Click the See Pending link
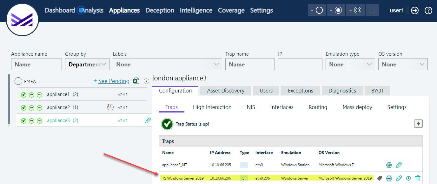The width and height of the screenshot is (437, 184). pos(114,81)
